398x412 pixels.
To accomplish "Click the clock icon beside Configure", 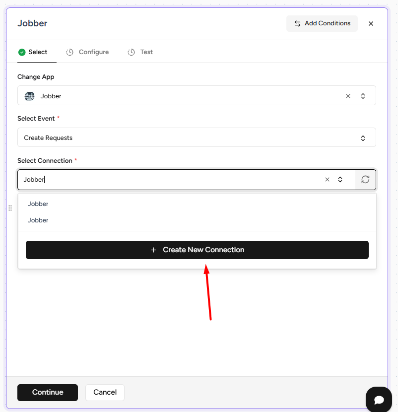I will (70, 52).
